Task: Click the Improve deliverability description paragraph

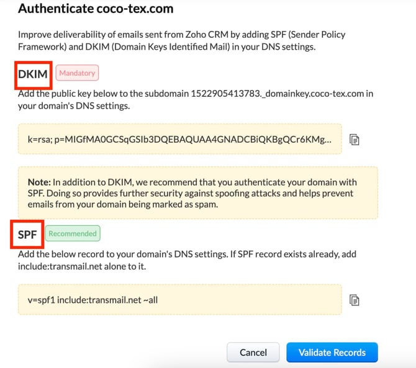Action: click(182, 40)
